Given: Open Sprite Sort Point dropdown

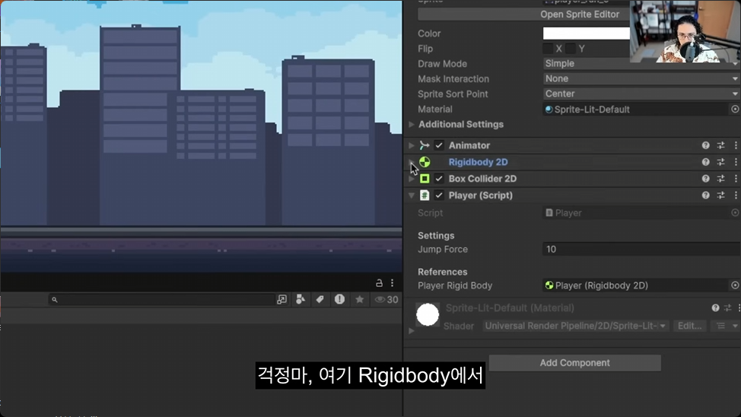Looking at the screenshot, I should [x=641, y=94].
